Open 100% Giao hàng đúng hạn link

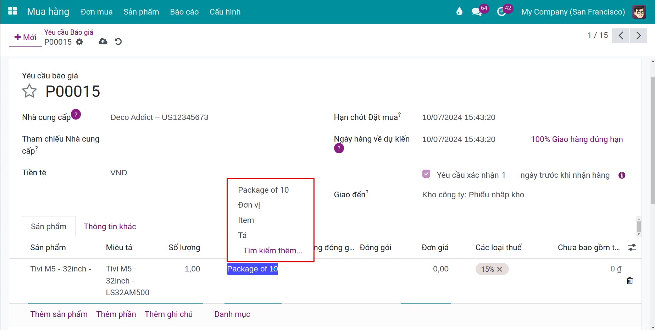pos(577,139)
